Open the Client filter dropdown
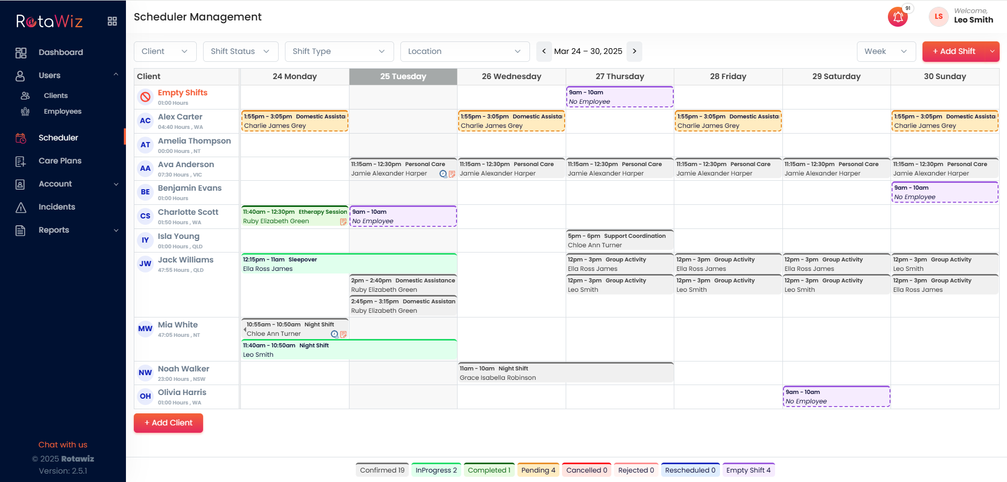The image size is (1007, 482). point(165,51)
